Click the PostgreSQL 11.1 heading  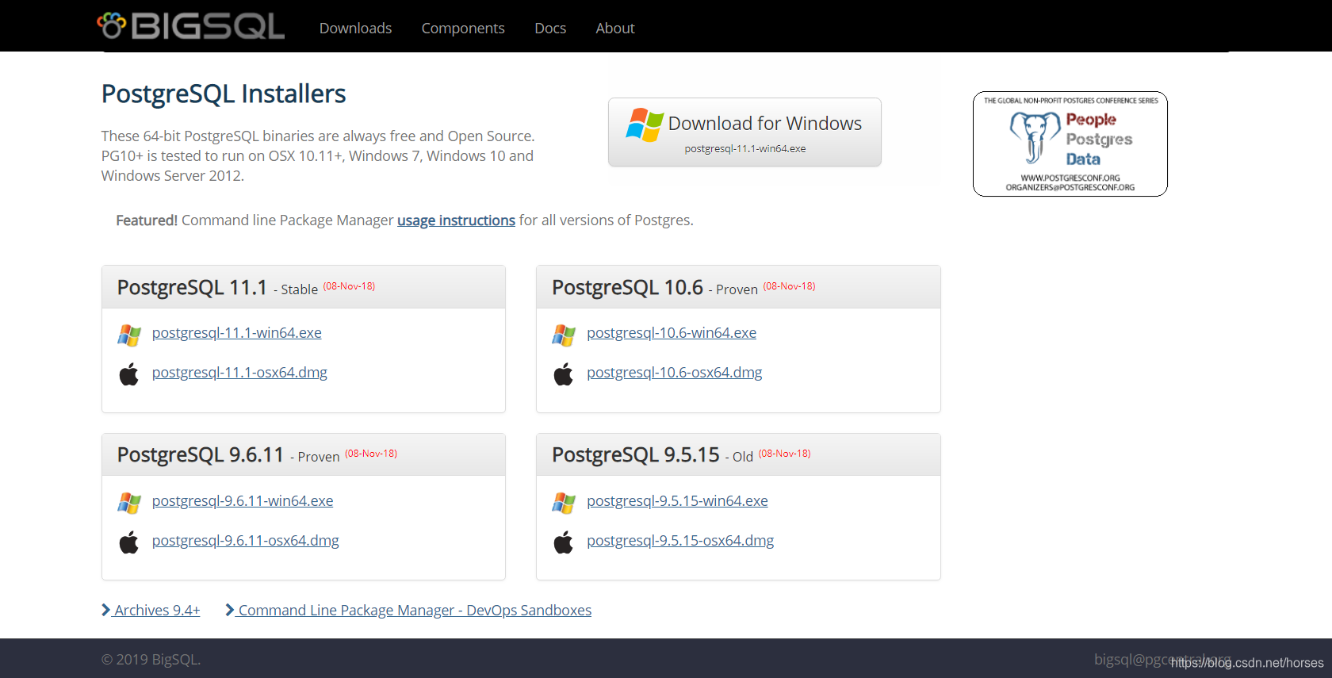pyautogui.click(x=192, y=287)
